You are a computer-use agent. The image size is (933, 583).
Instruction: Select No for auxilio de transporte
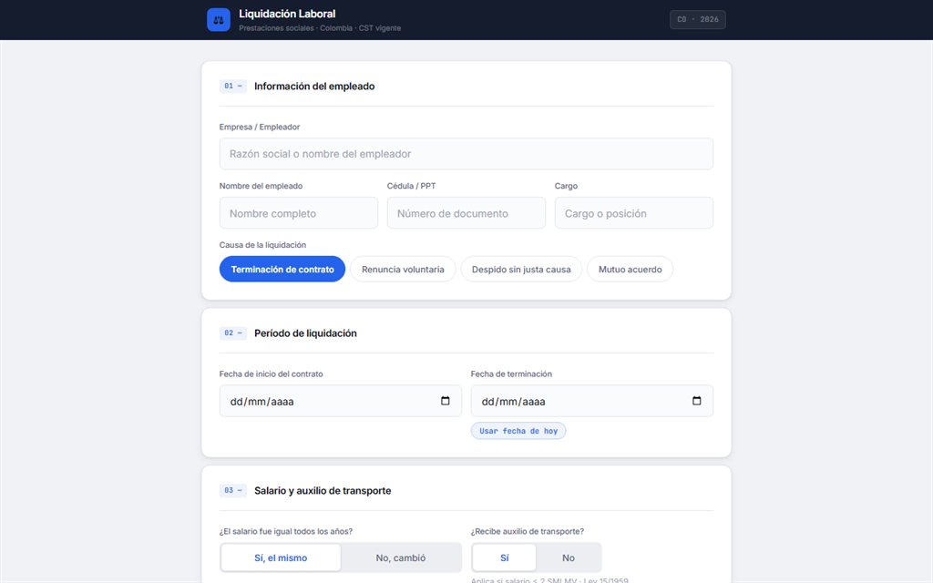569,558
